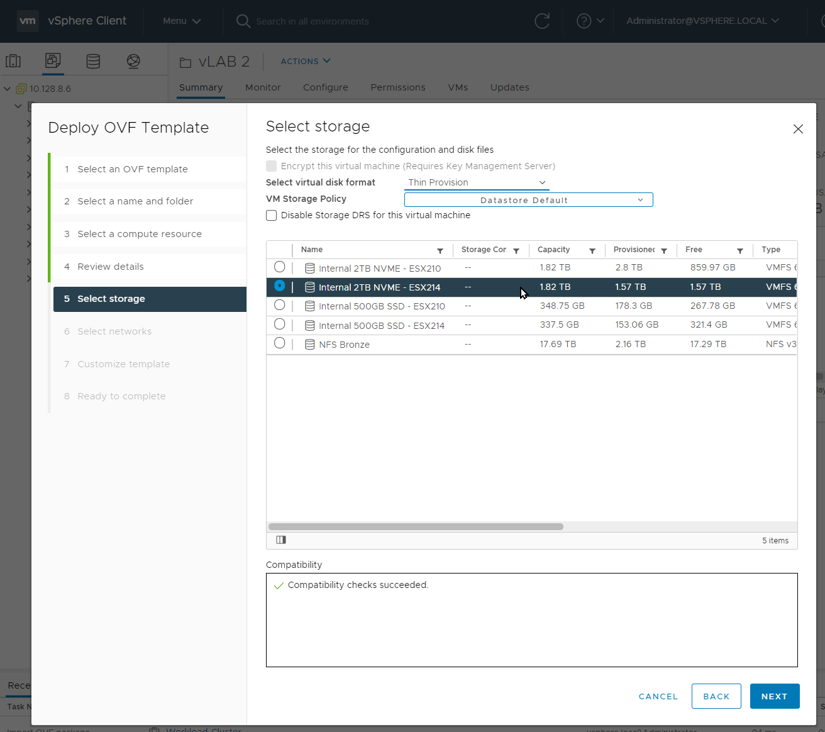The height and width of the screenshot is (732, 825).
Task: Click the 859.97 GB free value
Action: click(x=712, y=267)
